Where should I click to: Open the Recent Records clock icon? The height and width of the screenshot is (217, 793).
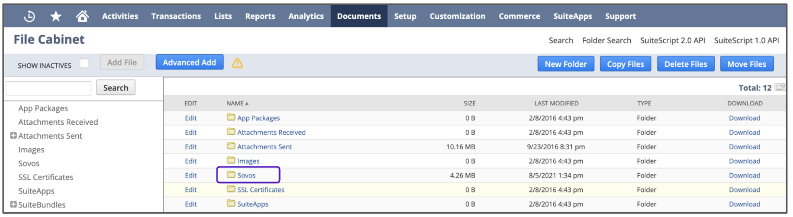(x=30, y=16)
